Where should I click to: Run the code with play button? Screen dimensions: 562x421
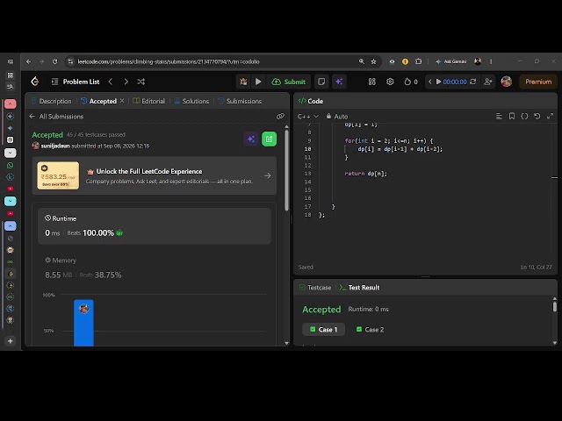click(258, 82)
